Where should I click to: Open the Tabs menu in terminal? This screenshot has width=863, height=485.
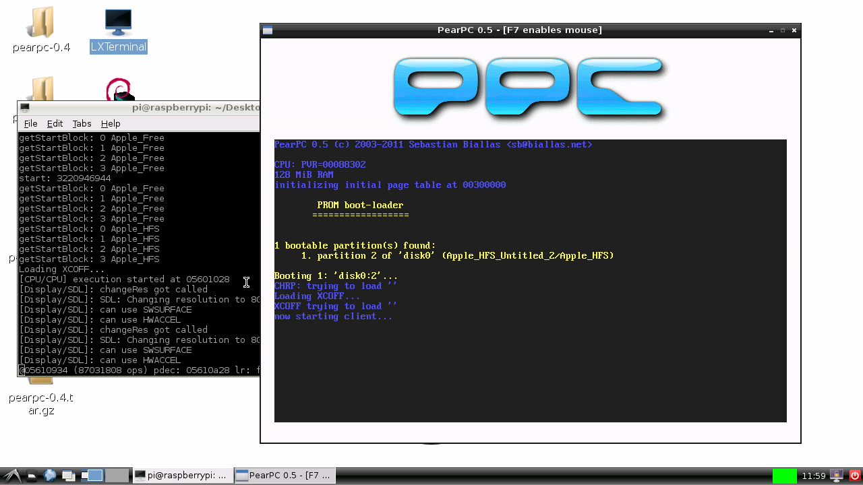[82, 123]
